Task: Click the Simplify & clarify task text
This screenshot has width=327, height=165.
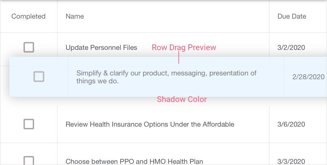Action: pyautogui.click(x=166, y=73)
